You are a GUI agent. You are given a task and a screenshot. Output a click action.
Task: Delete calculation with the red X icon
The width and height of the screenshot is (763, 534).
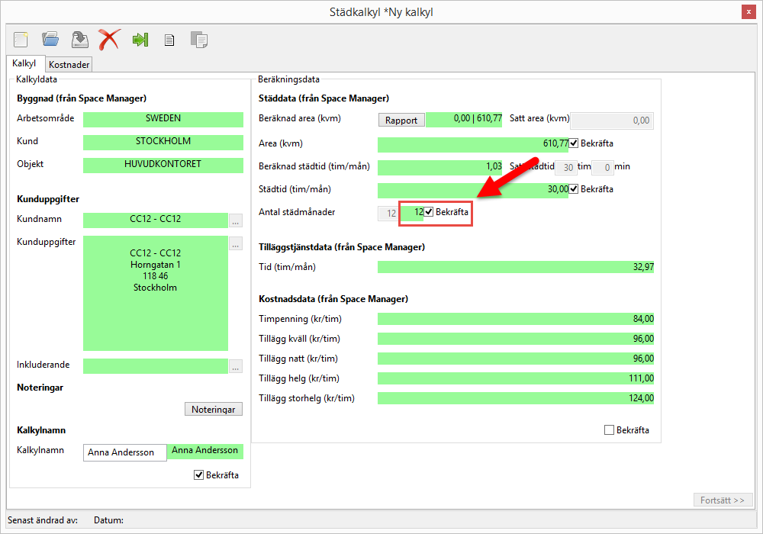pyautogui.click(x=109, y=39)
